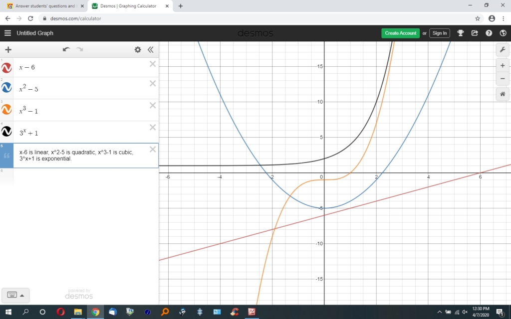Click into the note text about linear and quadratic
The image size is (511, 319).
[x=76, y=156]
